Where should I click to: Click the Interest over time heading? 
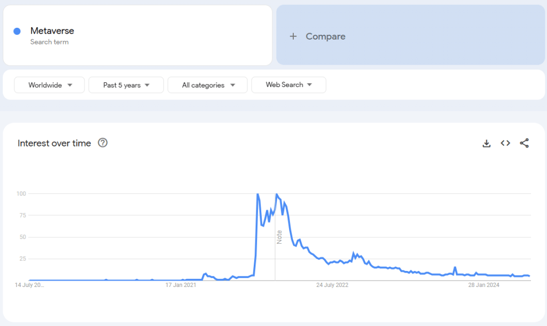point(54,143)
